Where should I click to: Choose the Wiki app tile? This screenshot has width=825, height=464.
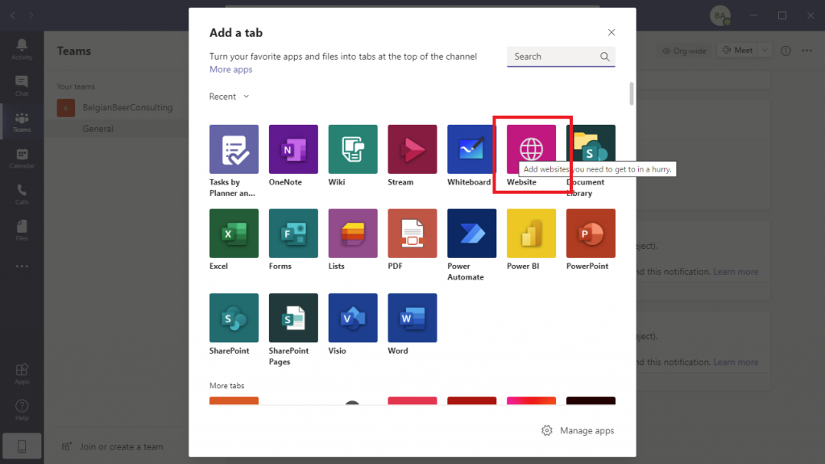click(x=353, y=149)
